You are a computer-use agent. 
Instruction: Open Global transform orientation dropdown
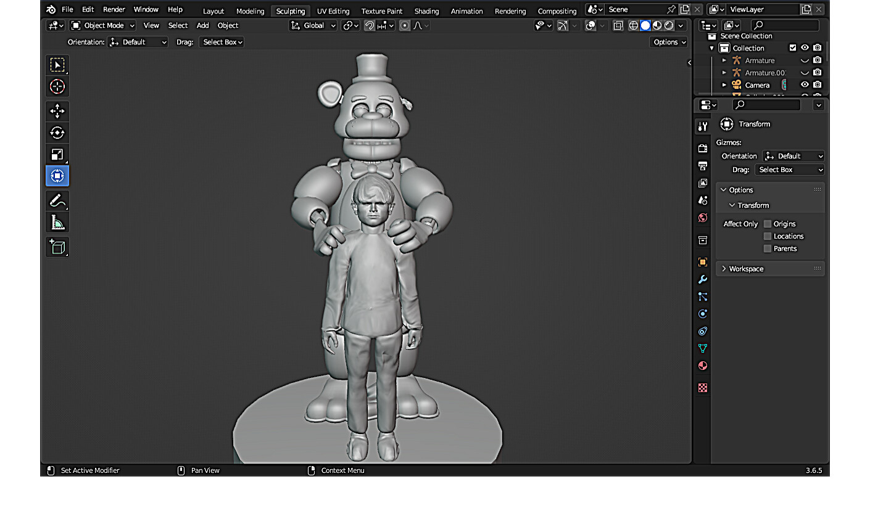point(313,25)
